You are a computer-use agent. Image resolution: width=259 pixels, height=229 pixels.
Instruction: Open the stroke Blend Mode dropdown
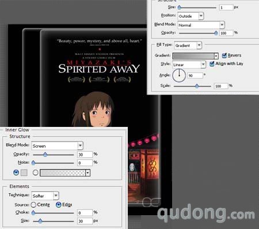(x=201, y=25)
